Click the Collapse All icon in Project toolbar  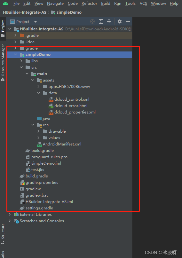pos(109,21)
